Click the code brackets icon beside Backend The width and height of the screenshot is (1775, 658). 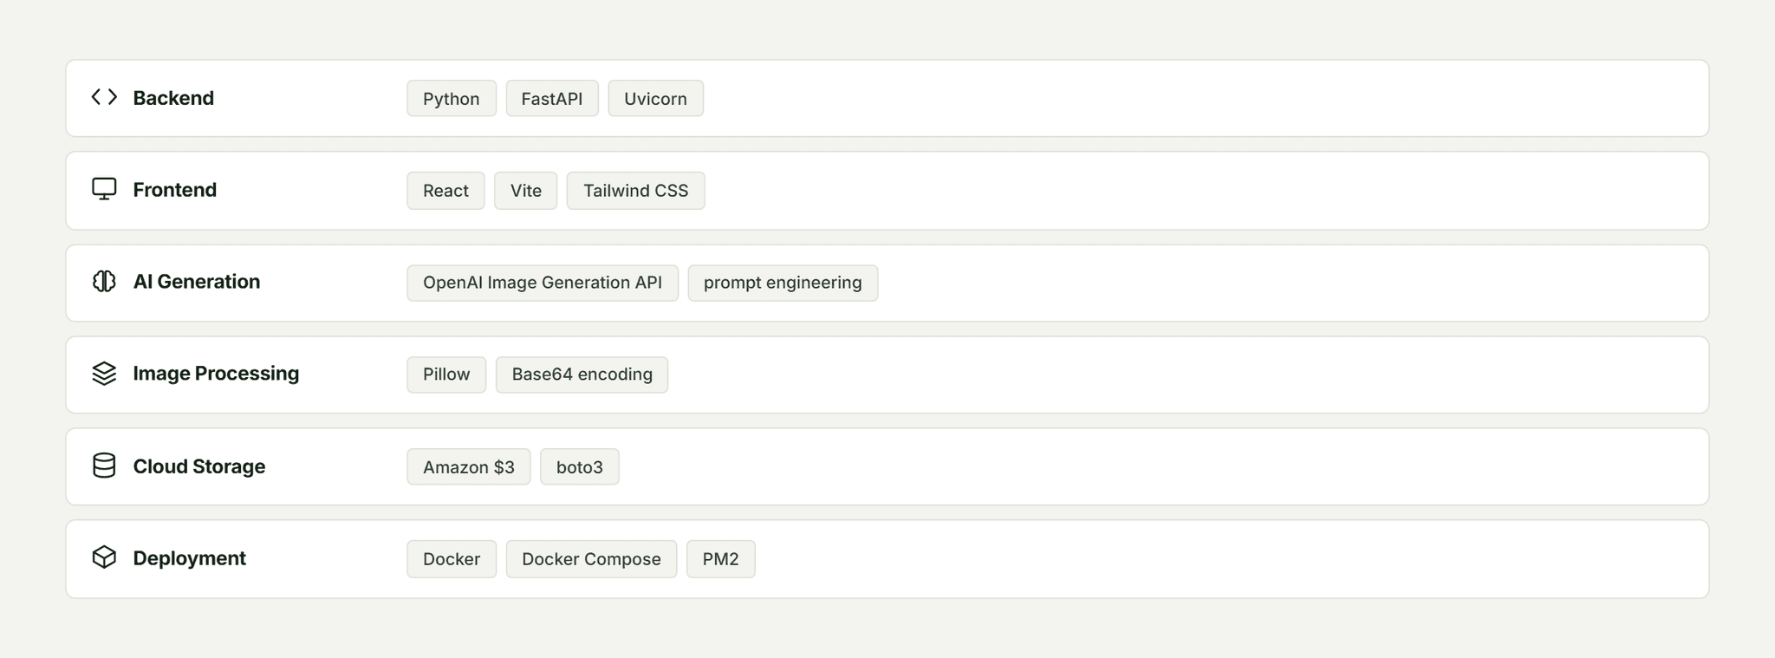coord(104,97)
